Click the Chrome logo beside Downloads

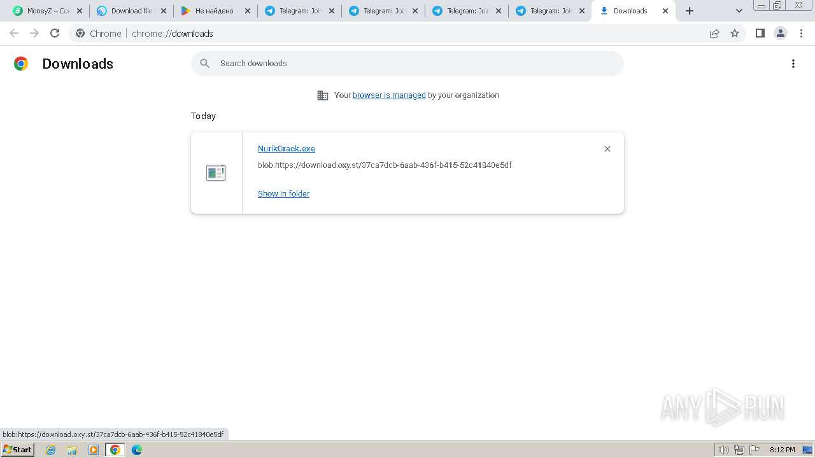[x=21, y=64]
